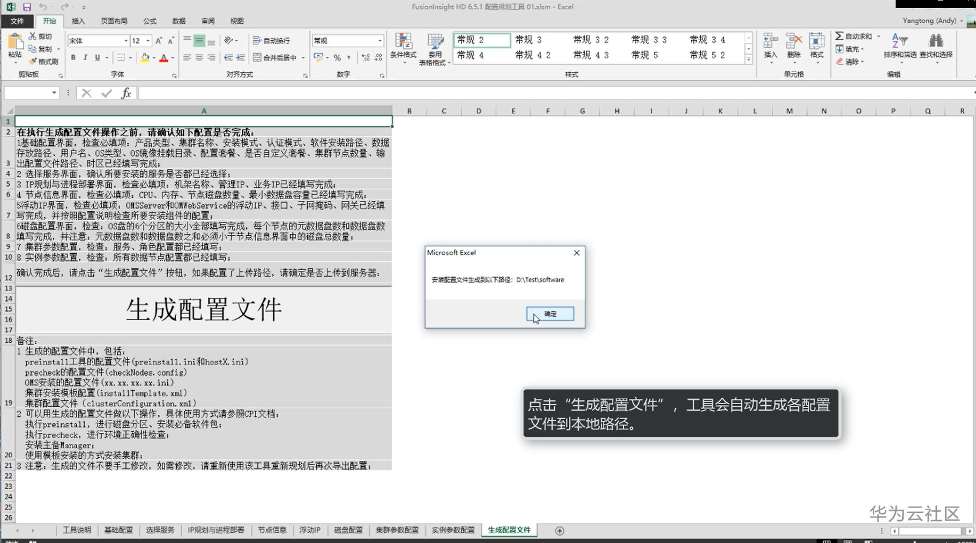This screenshot has height=543, width=976.
Task: Toggle right text alignment
Action: point(211,57)
